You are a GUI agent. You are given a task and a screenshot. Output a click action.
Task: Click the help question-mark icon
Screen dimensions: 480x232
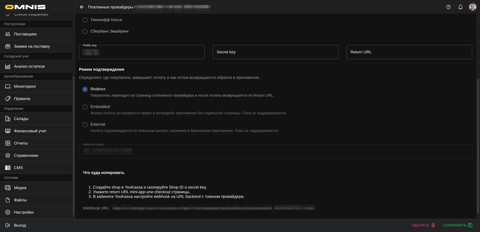click(x=448, y=7)
